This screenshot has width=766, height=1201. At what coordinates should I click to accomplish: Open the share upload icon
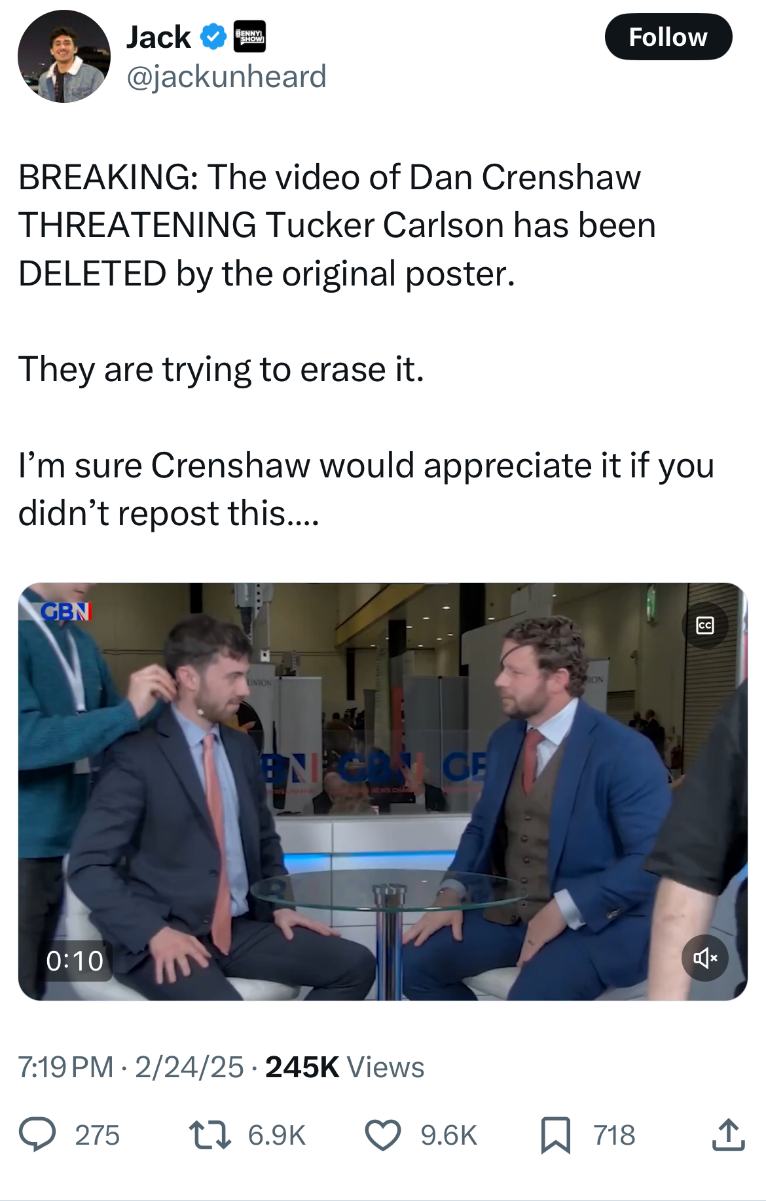728,1135
